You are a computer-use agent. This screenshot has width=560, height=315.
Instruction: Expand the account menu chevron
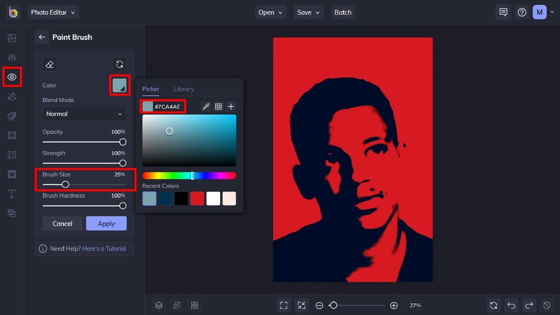[552, 12]
